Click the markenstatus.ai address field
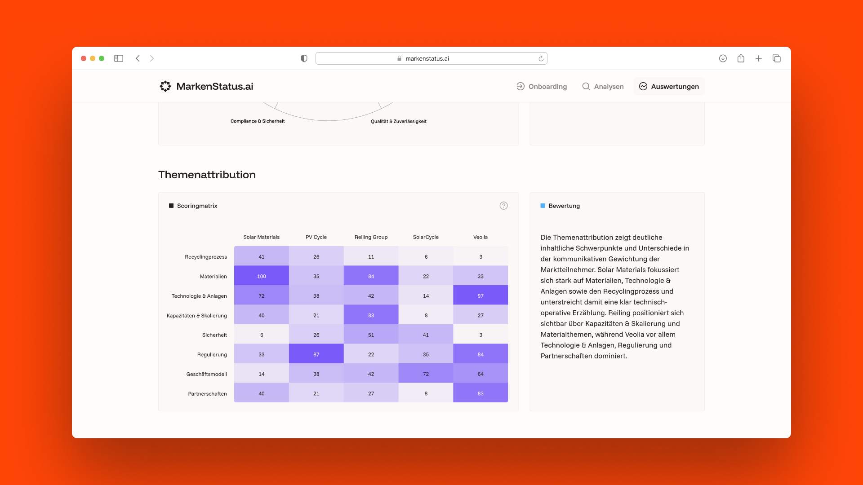 431,58
